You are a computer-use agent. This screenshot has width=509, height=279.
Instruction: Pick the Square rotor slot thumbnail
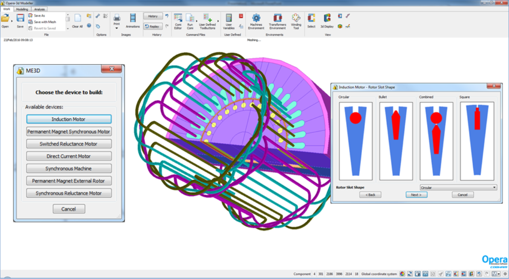pyautogui.click(x=477, y=141)
